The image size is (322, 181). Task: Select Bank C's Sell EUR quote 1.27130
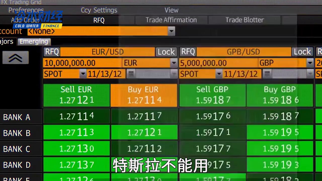coord(76,149)
